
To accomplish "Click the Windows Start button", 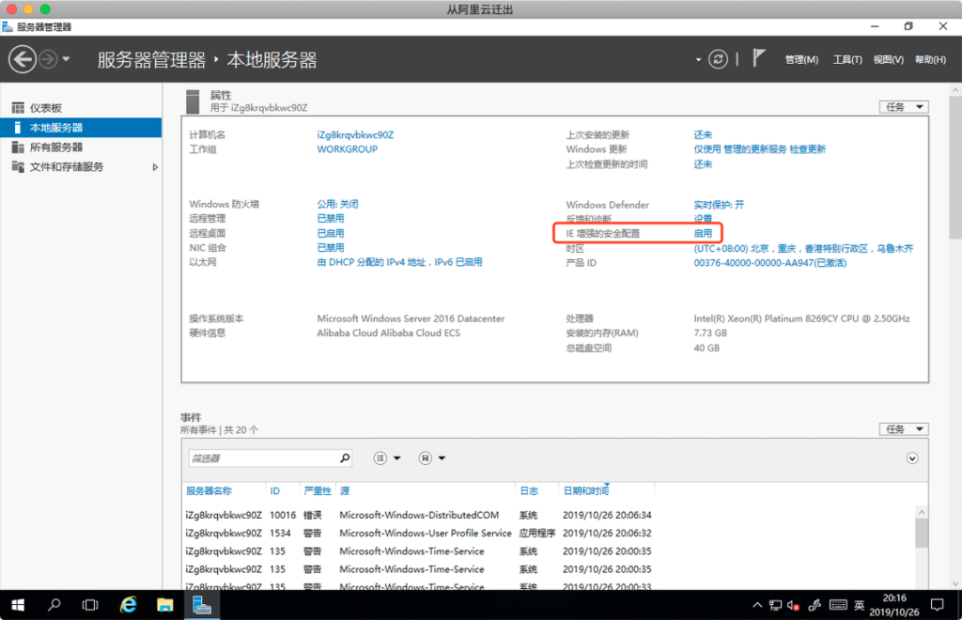I will tap(18, 605).
